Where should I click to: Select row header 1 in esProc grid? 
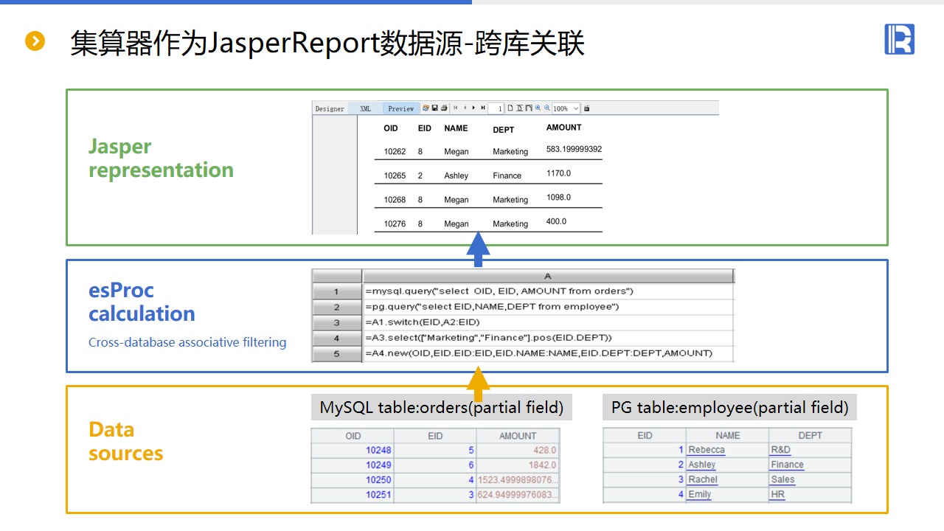coord(337,291)
